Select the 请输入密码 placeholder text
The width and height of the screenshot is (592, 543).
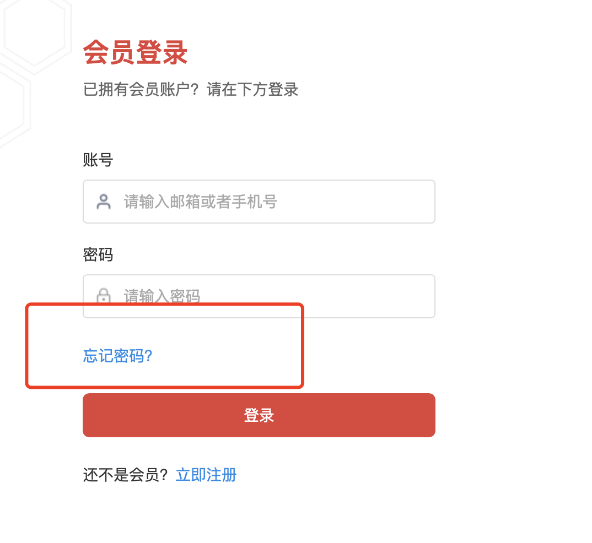tap(162, 296)
